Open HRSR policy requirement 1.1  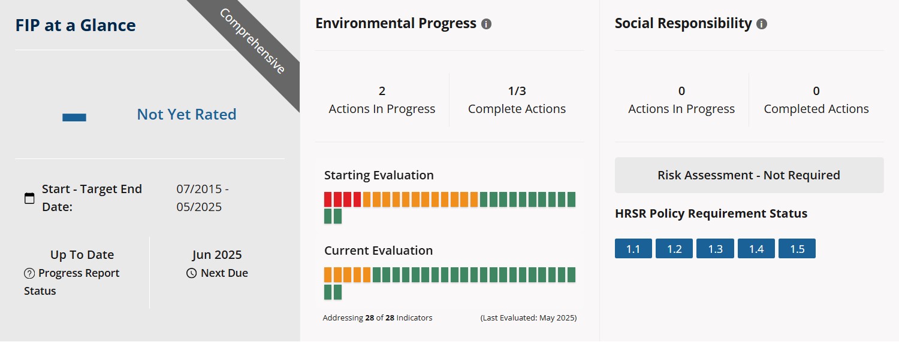tap(633, 249)
